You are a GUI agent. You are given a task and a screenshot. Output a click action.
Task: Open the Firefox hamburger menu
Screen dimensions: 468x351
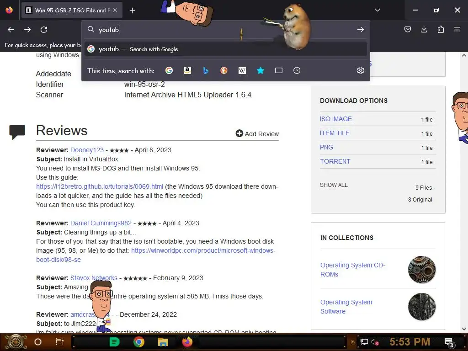pos(457,29)
